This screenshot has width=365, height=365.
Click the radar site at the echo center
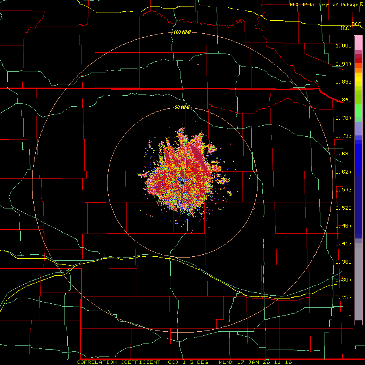click(182, 183)
